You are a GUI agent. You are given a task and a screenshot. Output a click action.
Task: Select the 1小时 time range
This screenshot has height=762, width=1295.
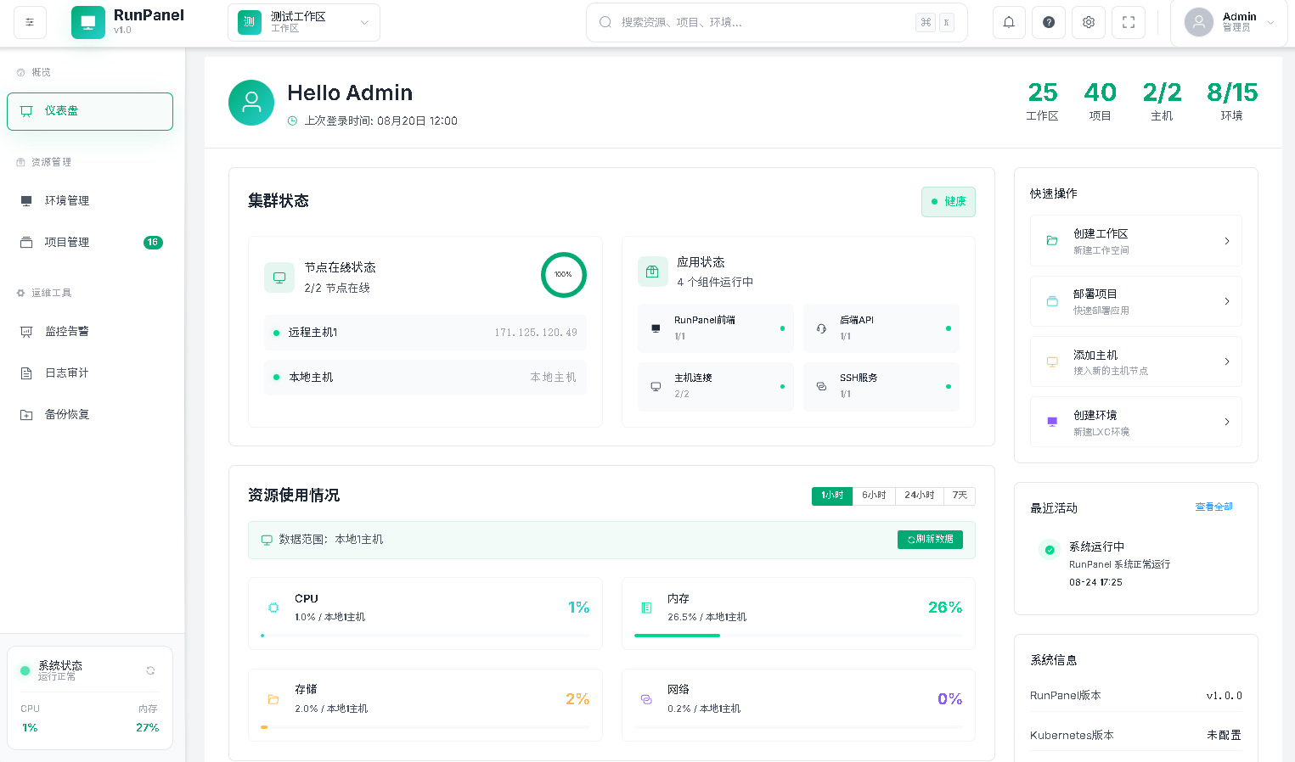coord(832,496)
